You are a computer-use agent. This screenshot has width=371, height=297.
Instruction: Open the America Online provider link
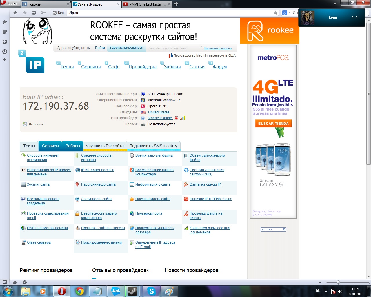point(160,118)
